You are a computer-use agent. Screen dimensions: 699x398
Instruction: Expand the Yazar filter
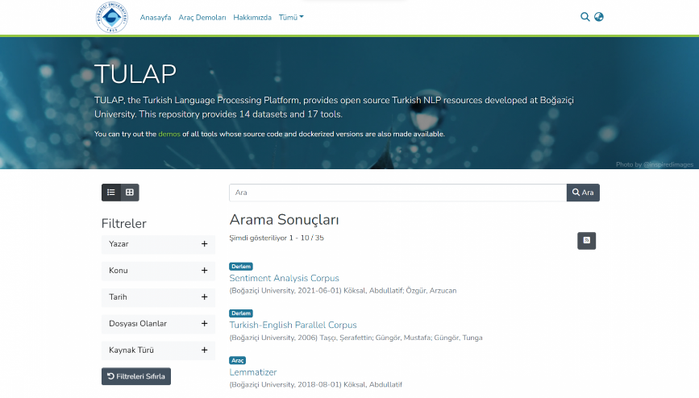click(204, 244)
